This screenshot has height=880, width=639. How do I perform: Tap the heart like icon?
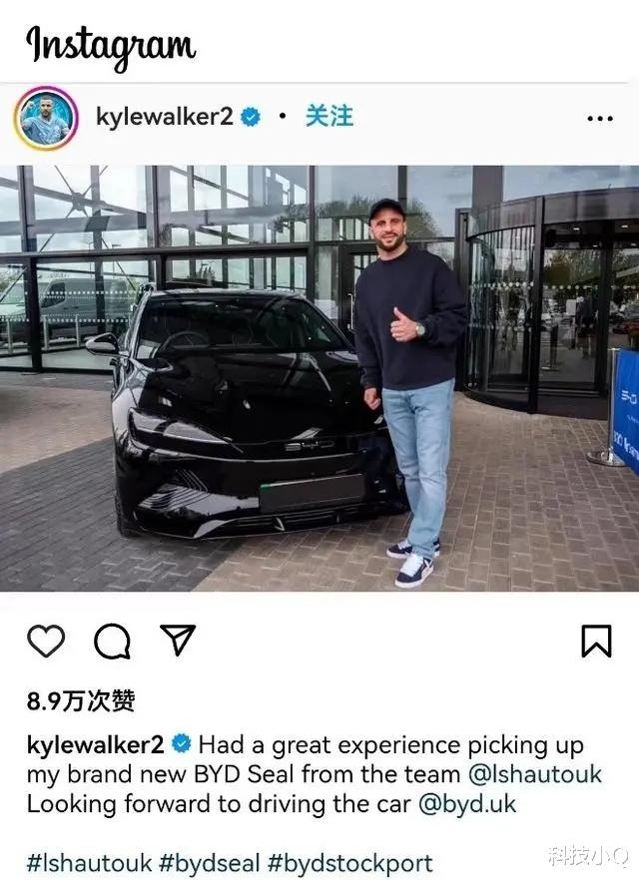click(x=46, y=641)
